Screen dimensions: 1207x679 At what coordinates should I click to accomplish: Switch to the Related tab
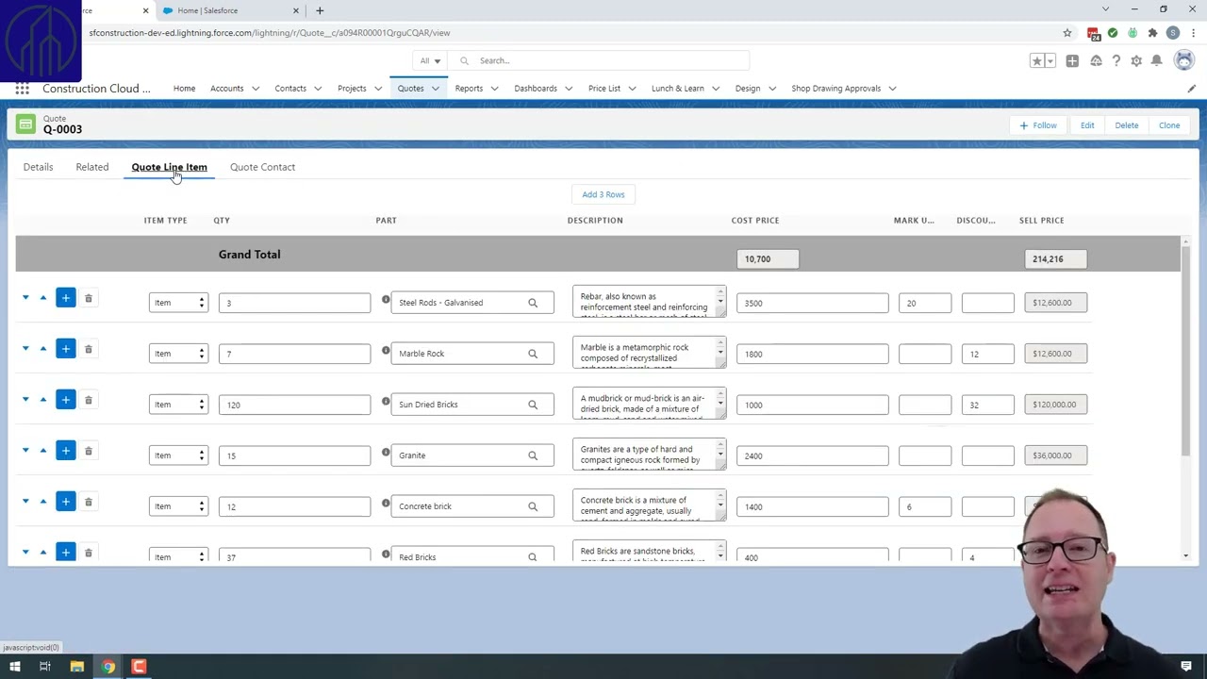pyautogui.click(x=92, y=167)
